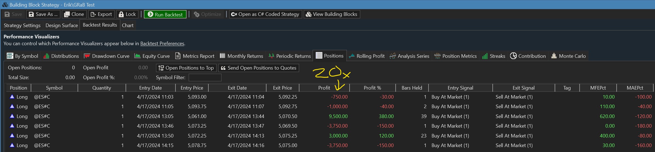Image resolution: width=655 pixels, height=152 pixels.
Task: Open as C# Coded Strategy
Action: (265, 14)
